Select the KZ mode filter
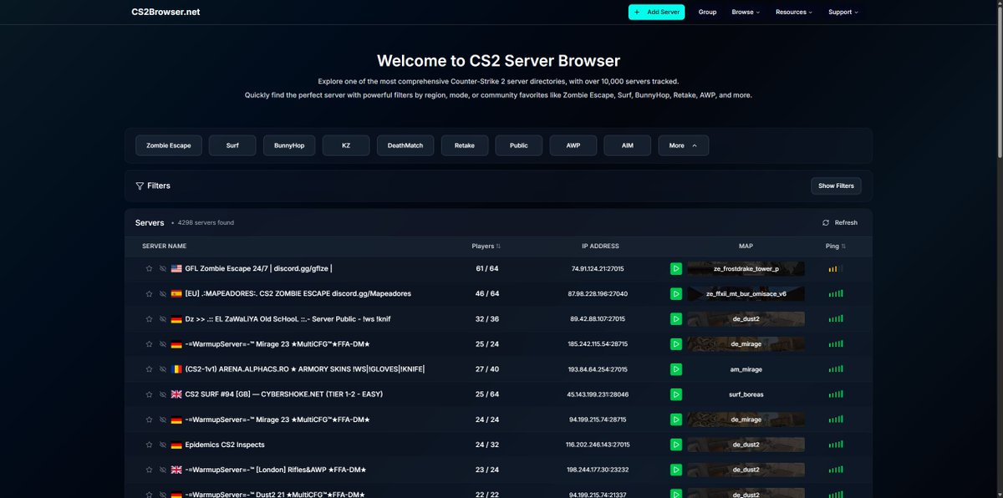This screenshot has width=1003, height=498. 346,145
